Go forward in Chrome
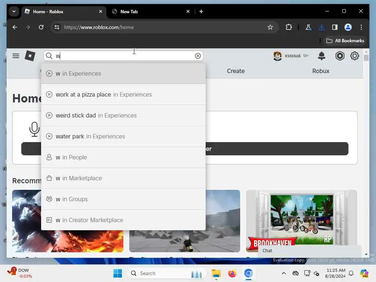 [28, 27]
